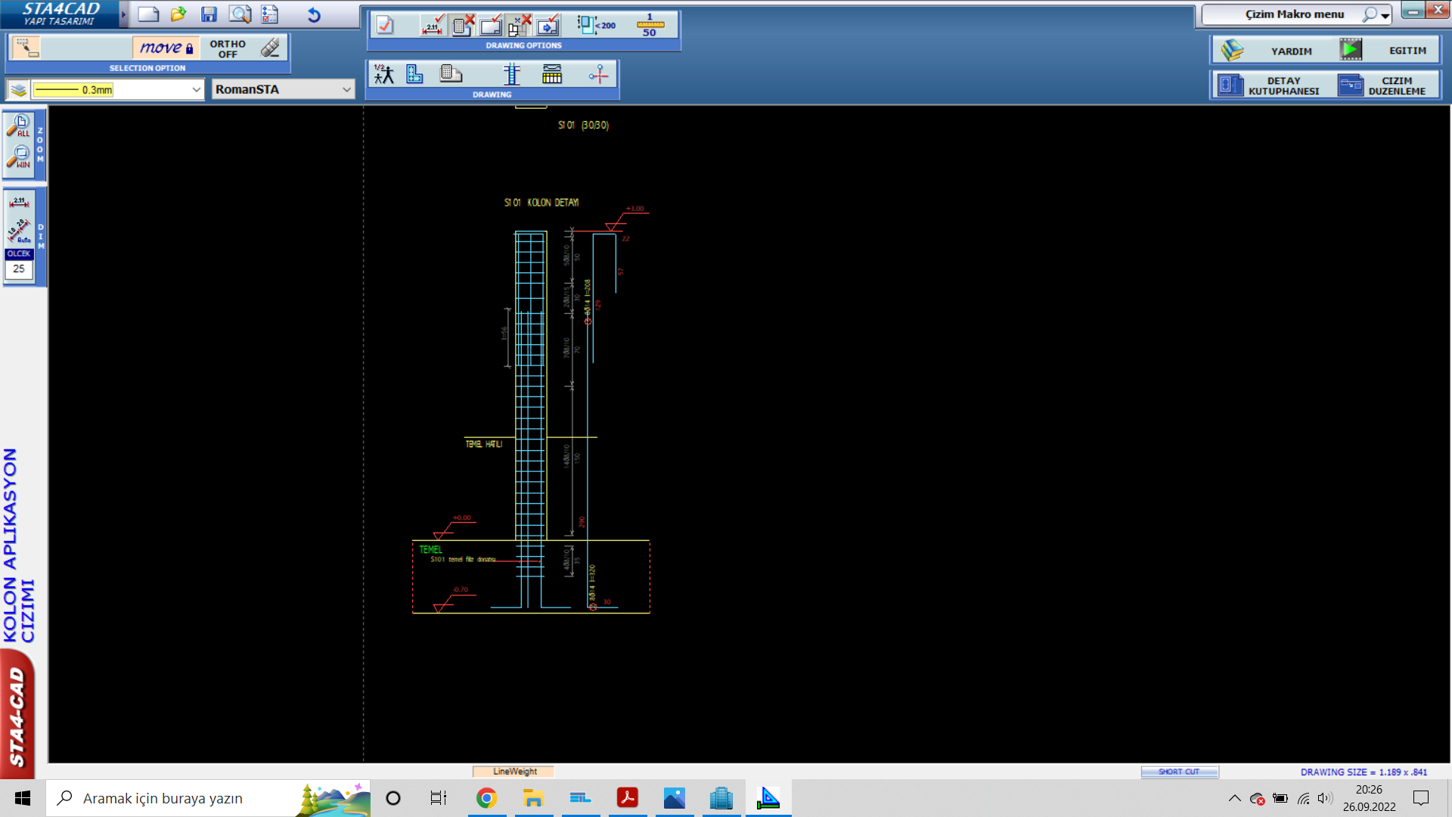The width and height of the screenshot is (1452, 817).
Task: Click the OLCEK scale value field 25
Action: 19,269
